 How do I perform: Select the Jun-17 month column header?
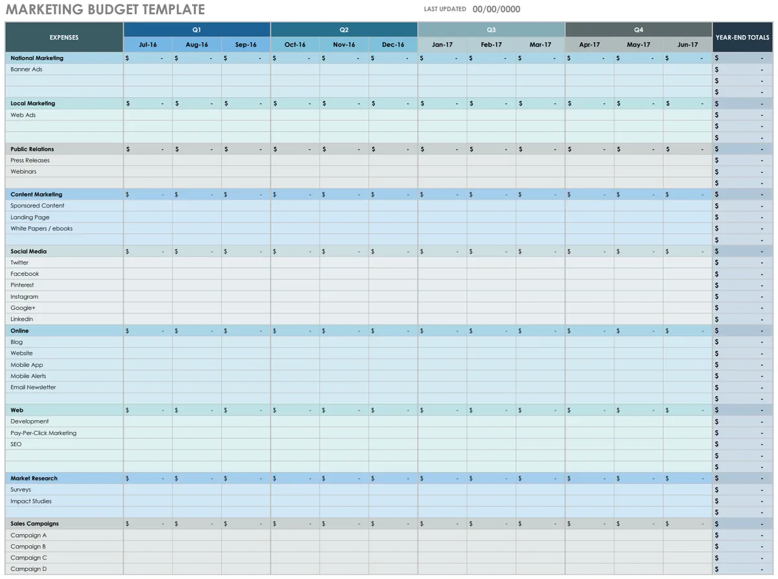point(687,45)
